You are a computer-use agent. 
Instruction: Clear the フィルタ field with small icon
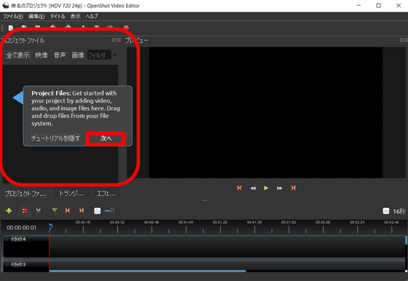click(x=114, y=55)
